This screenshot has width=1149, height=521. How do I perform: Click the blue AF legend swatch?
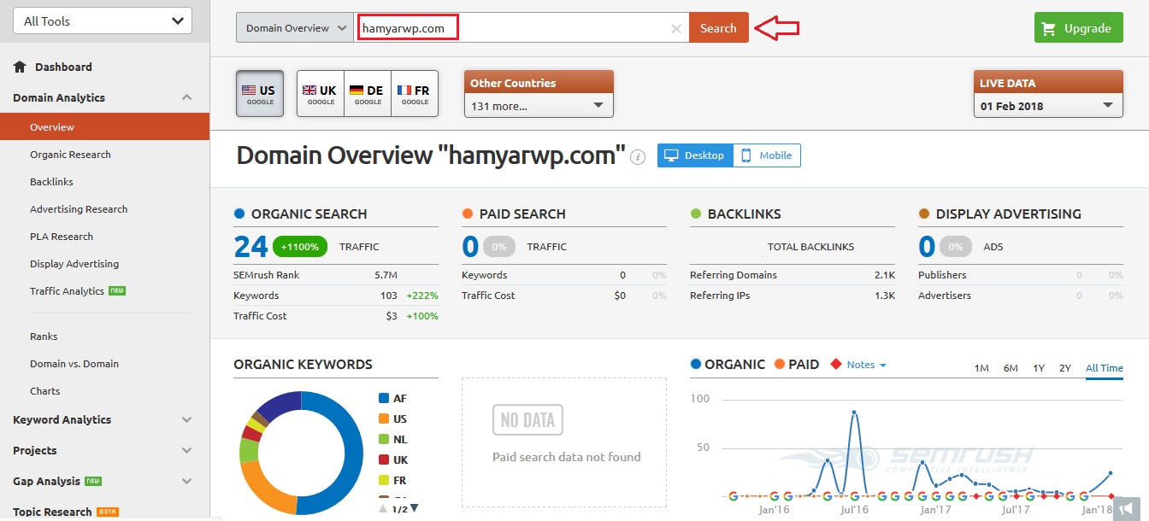coord(384,398)
